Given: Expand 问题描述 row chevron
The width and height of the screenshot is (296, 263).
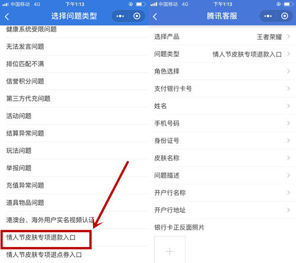Looking at the screenshot, I should tap(288, 175).
